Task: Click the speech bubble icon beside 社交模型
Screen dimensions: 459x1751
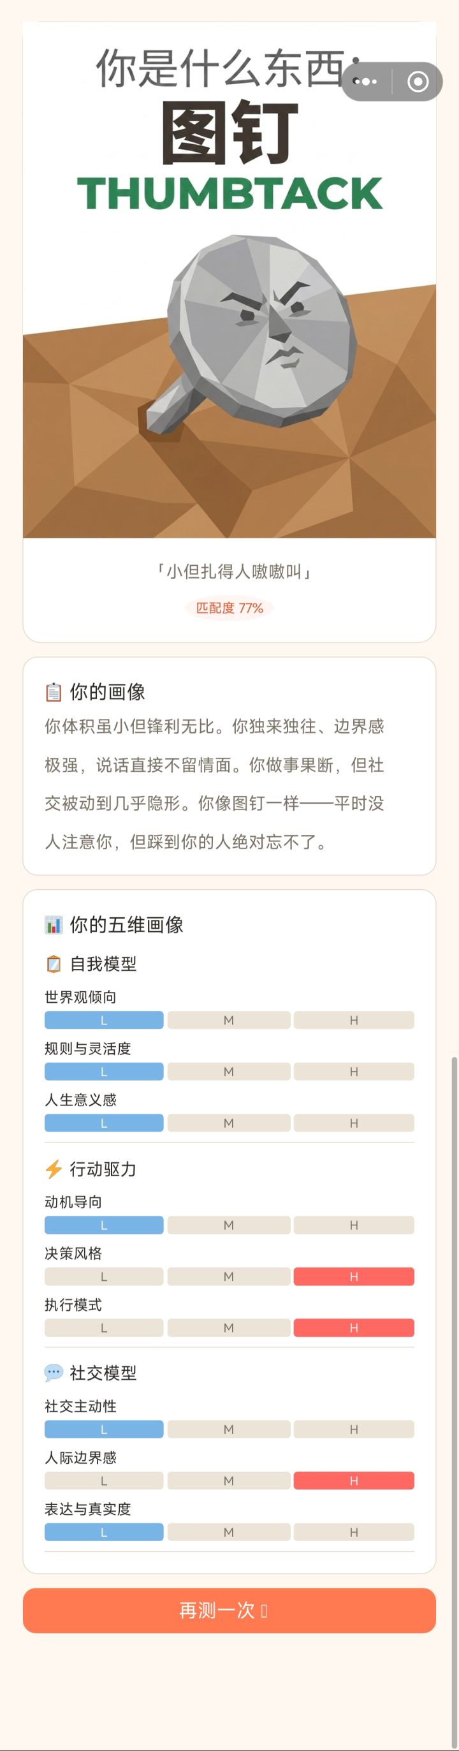Action: coord(54,1373)
